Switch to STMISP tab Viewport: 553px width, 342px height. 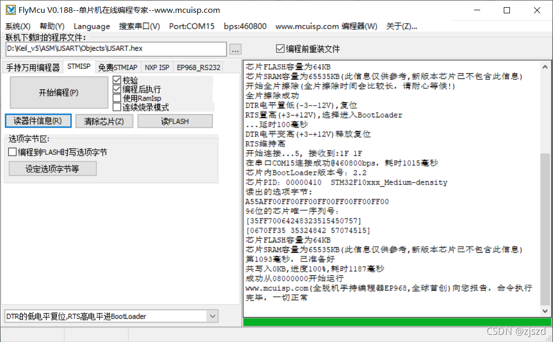[79, 66]
